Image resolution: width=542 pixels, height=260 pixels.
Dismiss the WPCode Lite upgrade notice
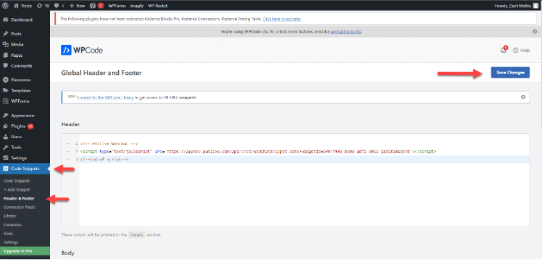click(534, 31)
